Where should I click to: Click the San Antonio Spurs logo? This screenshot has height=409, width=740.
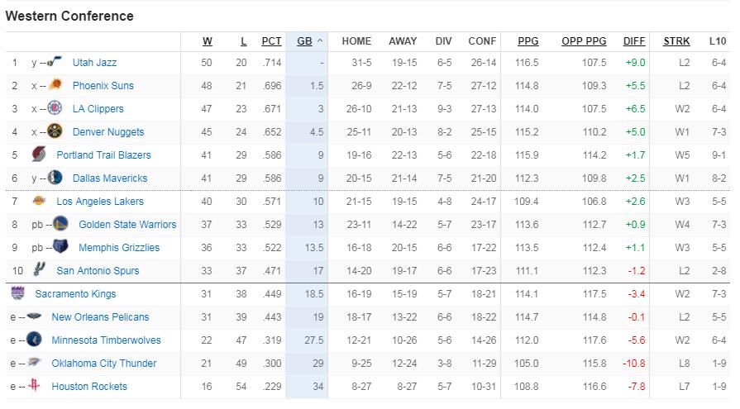[39, 270]
